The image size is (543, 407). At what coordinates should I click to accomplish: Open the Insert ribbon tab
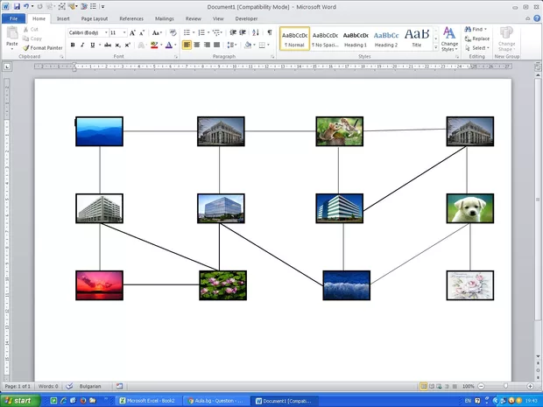coord(63,18)
